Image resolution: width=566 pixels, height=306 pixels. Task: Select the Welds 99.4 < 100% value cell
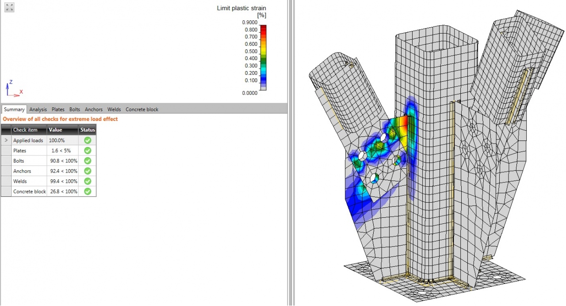click(64, 181)
